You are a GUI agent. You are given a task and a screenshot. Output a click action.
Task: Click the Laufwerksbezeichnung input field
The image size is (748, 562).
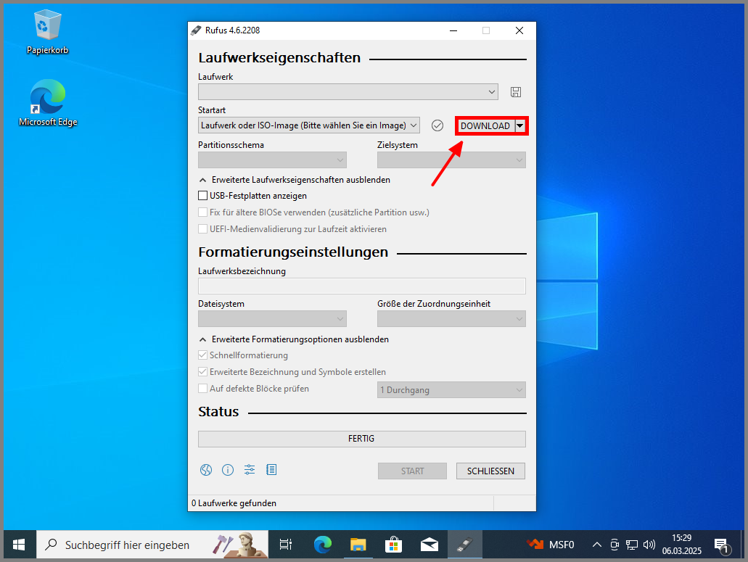[x=361, y=286]
